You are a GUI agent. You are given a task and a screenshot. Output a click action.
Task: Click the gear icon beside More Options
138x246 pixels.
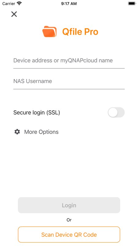(x=17, y=132)
